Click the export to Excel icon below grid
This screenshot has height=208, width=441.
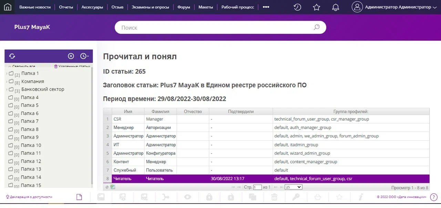(113, 187)
